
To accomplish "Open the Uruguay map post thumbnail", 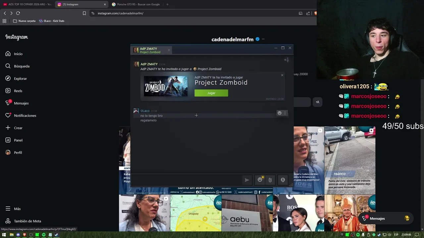I will 196,213.
